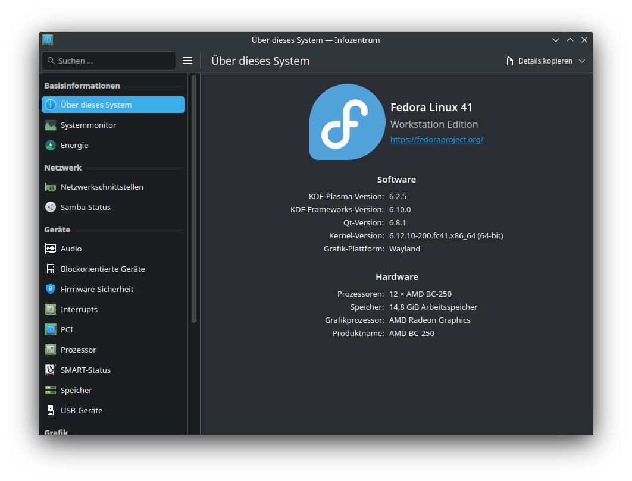
Task: Select the SMART-Status entry
Action: pyautogui.click(x=113, y=370)
